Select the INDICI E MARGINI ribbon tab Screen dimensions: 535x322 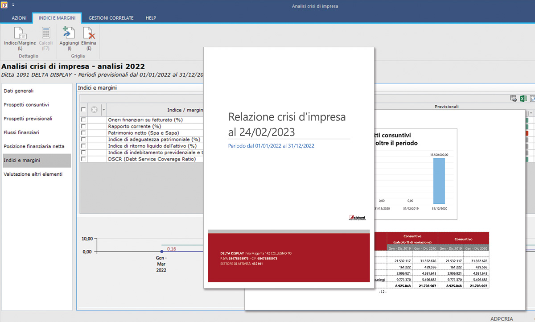57,18
